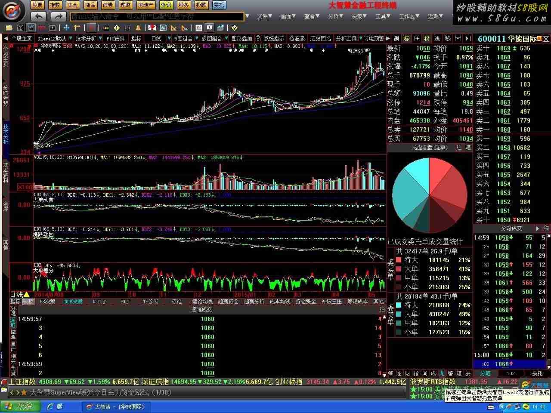
Task: Expand the 日线 period dropdown arrow
Action: pyautogui.click(x=169, y=39)
